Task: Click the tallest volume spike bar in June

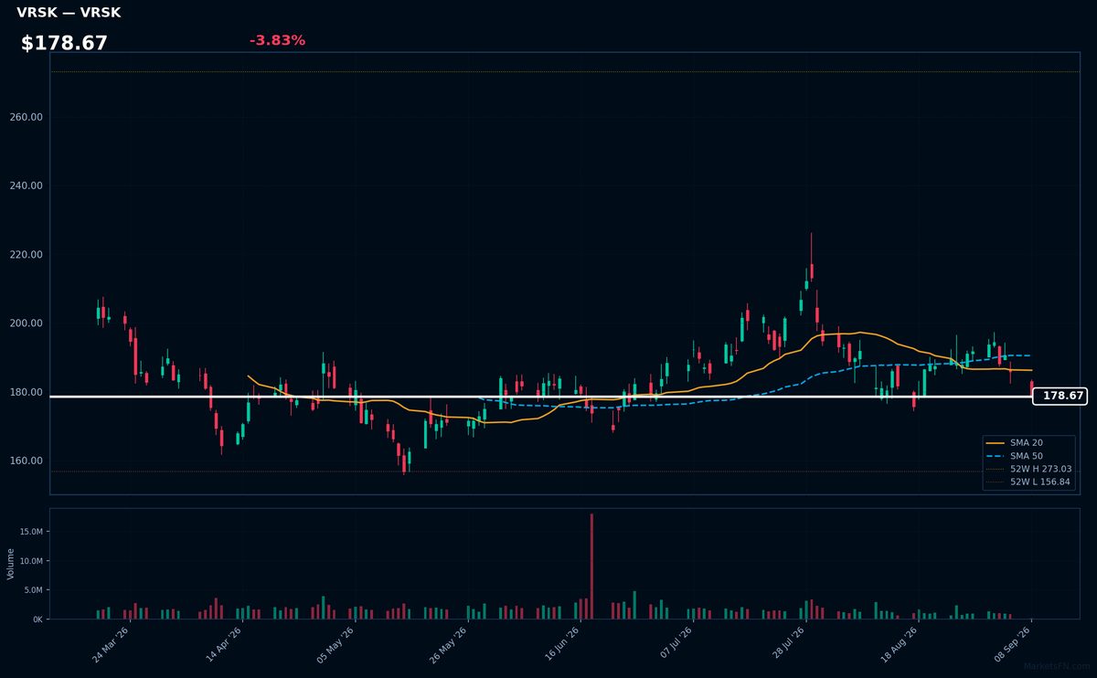Action: tap(591, 567)
